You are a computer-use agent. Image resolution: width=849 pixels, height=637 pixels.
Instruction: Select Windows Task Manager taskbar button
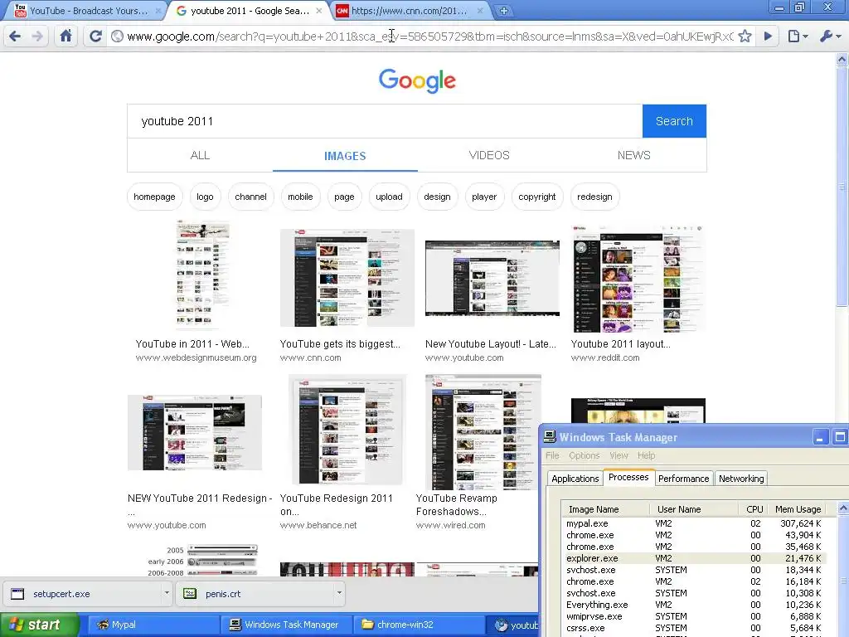pos(286,625)
